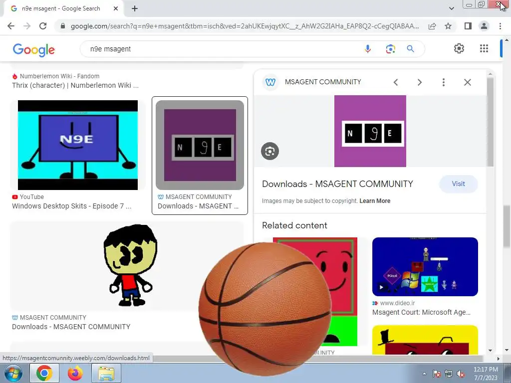Close the image preview panel
The height and width of the screenshot is (383, 511).
click(x=467, y=82)
